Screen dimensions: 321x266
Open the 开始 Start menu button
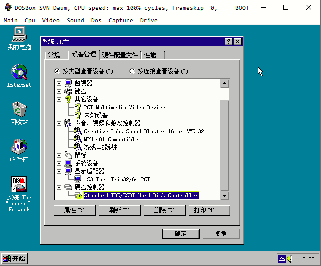(14, 259)
